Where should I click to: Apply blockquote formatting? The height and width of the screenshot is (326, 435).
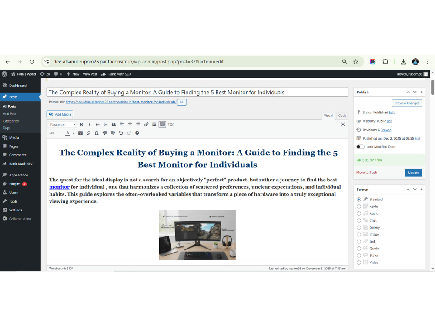[114, 124]
